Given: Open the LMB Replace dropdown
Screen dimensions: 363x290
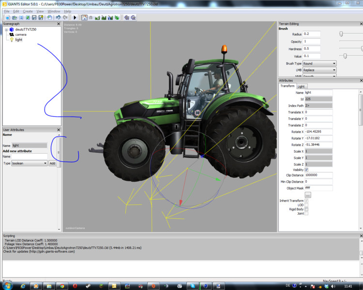Looking at the screenshot, I should (319, 70).
